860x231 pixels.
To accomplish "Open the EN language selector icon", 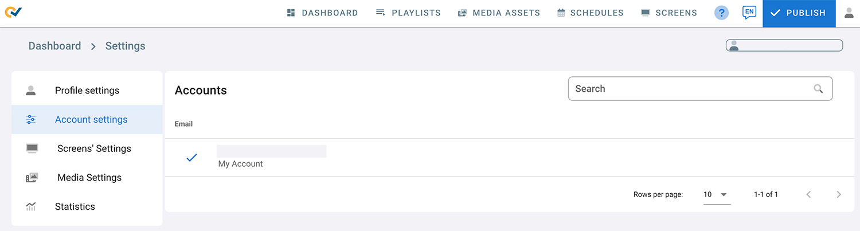I will coord(749,13).
